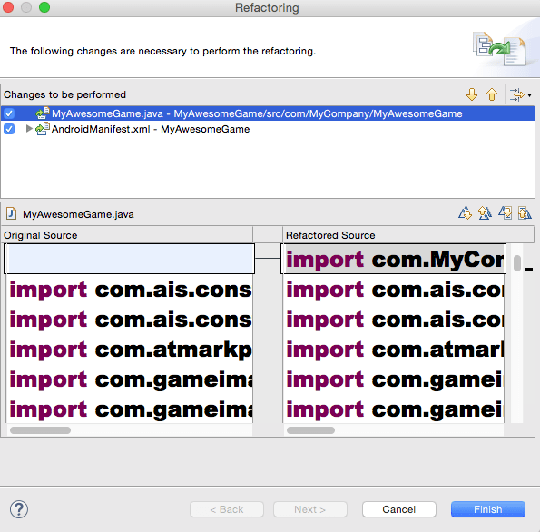540x532 pixels.
Task: Select previous change up-arrow icon
Action: point(492,94)
